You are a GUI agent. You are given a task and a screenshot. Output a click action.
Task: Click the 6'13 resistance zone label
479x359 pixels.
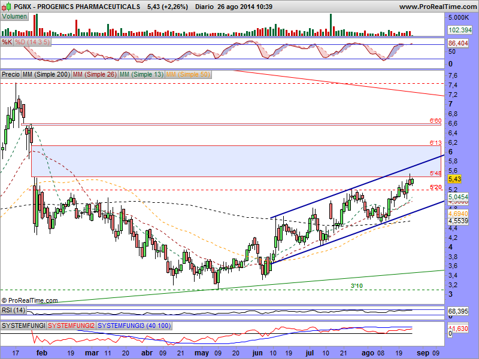click(x=435, y=142)
